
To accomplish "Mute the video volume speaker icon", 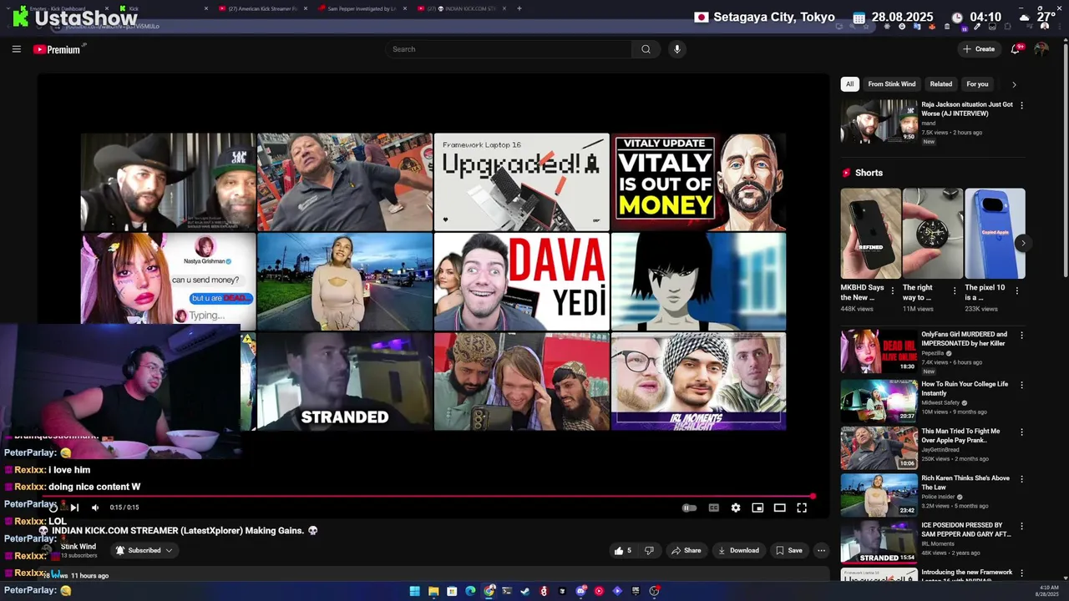I will click(x=95, y=508).
